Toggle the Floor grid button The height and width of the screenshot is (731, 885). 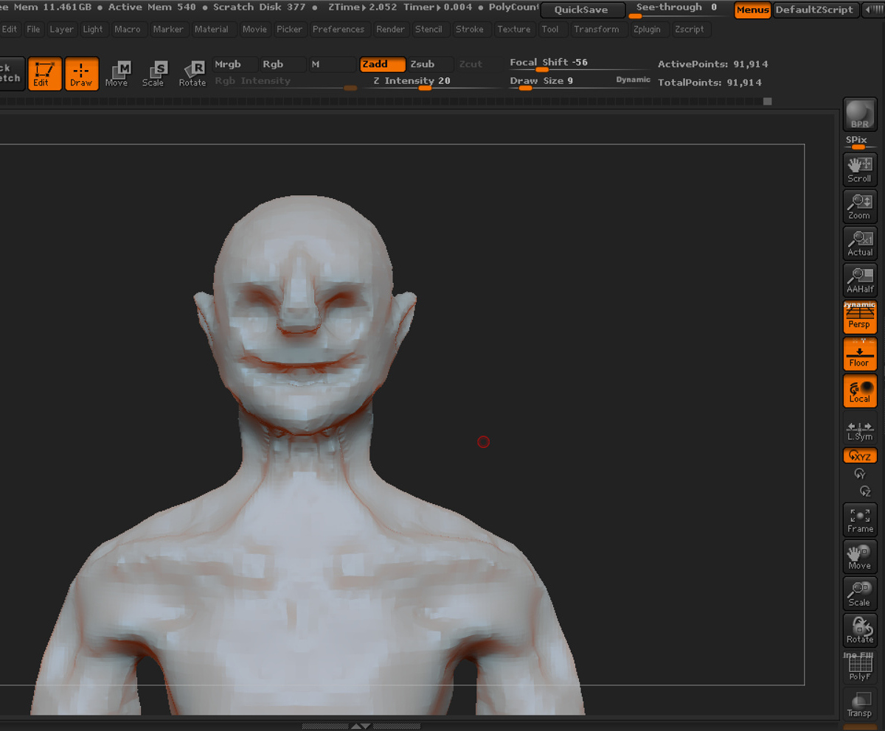[859, 354]
